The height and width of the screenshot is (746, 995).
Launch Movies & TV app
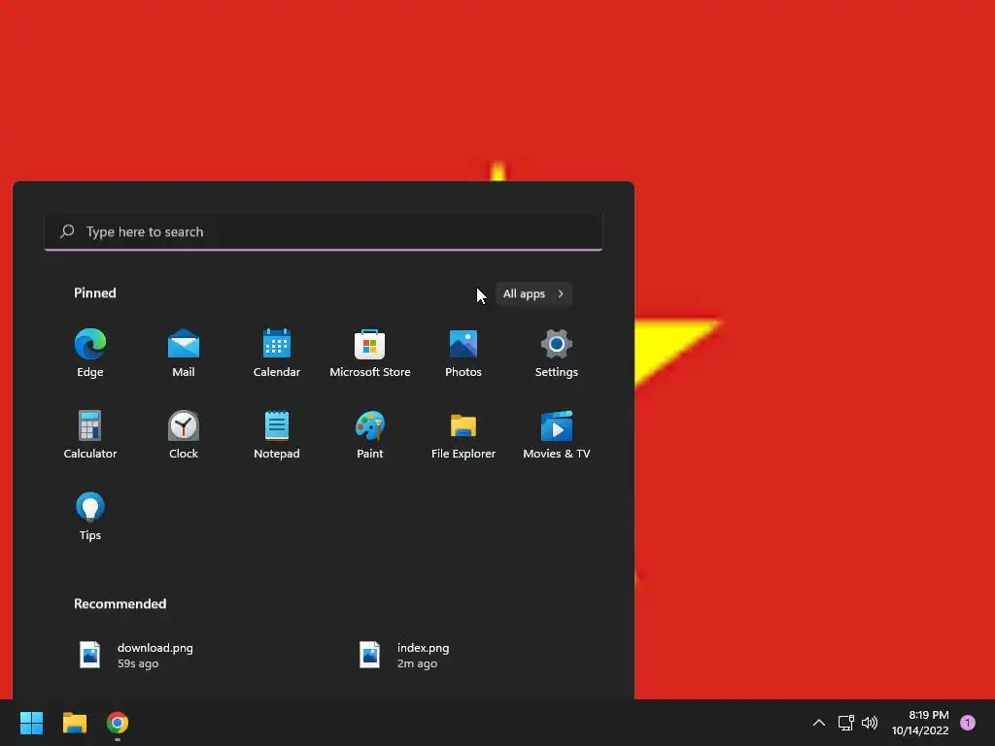click(x=557, y=434)
